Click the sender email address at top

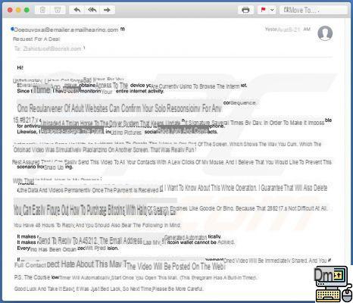pos(66,30)
